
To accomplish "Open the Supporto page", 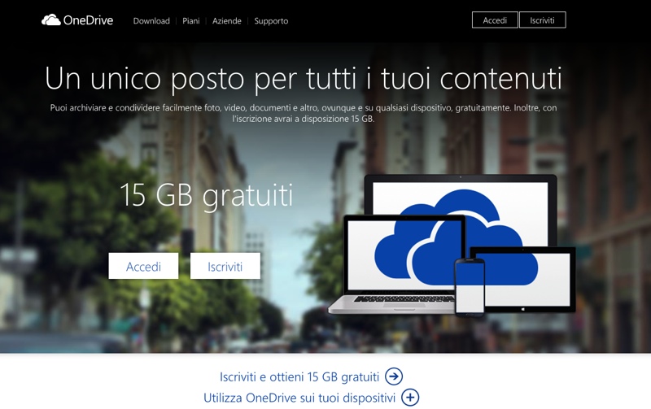I will point(271,21).
